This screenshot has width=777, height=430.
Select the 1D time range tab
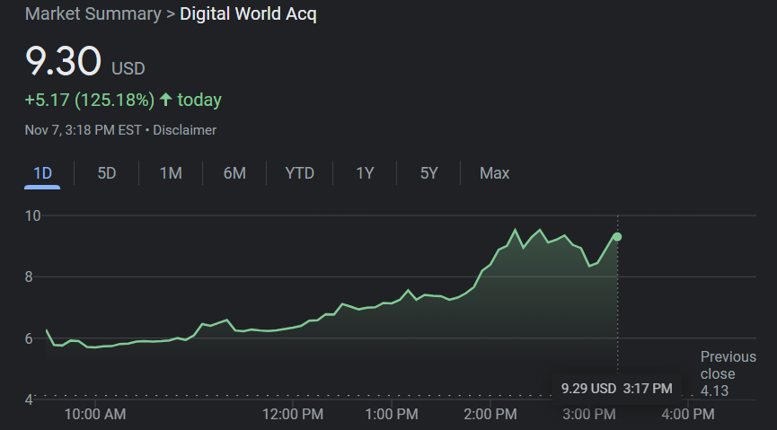click(x=42, y=172)
